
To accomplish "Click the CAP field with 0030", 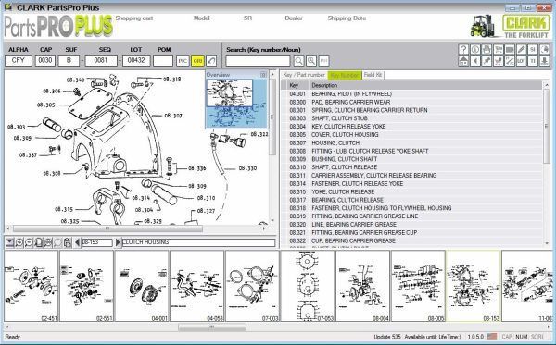I will click(45, 61).
